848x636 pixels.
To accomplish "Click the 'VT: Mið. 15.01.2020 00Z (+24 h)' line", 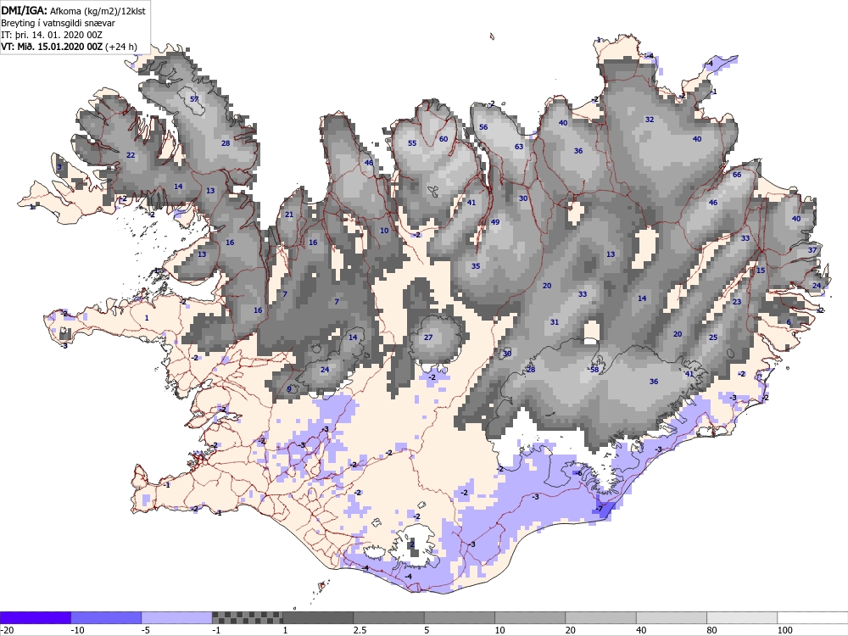I will tap(69, 47).
